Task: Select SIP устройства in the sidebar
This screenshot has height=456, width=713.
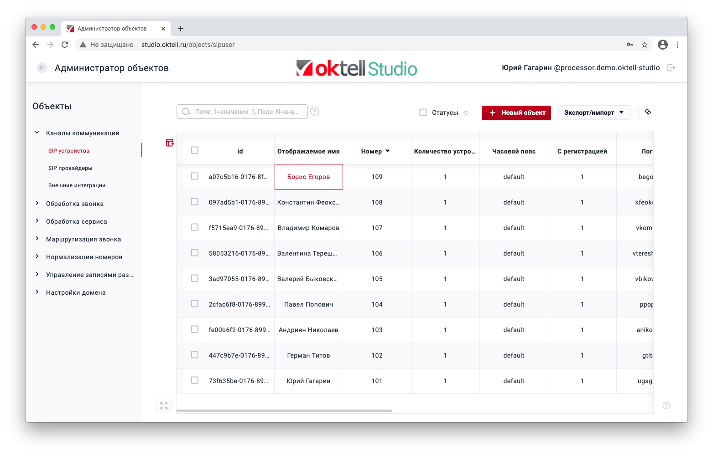Action: 69,151
